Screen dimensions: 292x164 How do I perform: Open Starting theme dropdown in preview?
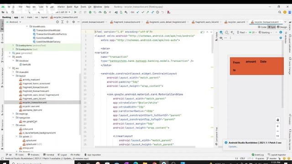coord(265,32)
